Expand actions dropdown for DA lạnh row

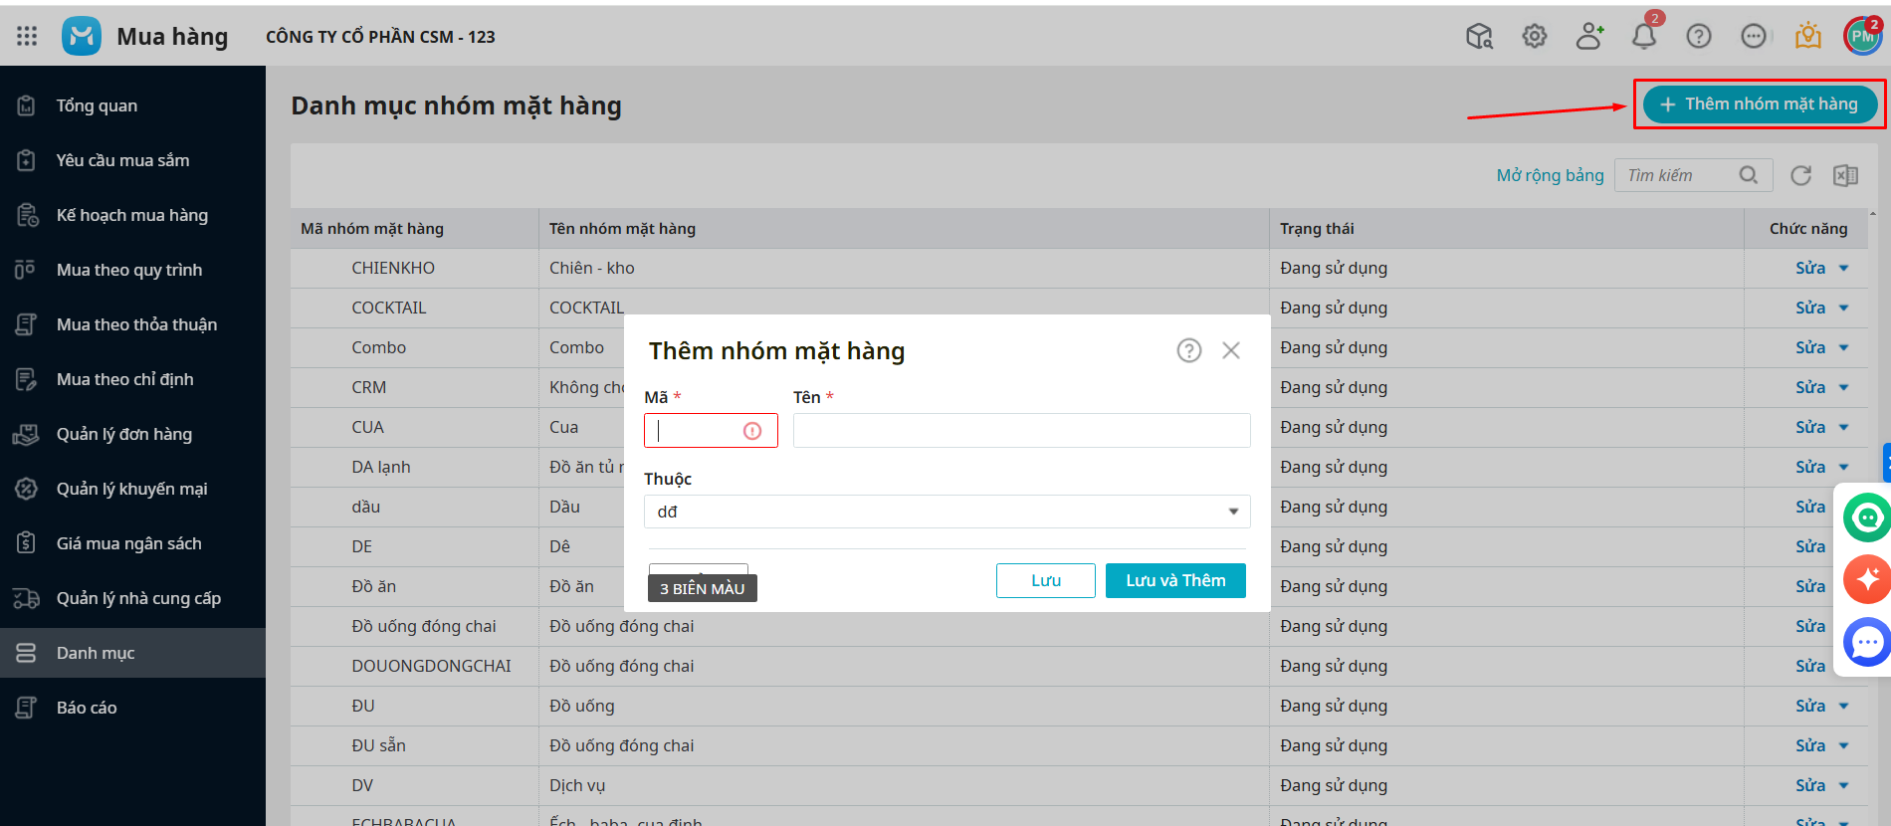point(1843,467)
